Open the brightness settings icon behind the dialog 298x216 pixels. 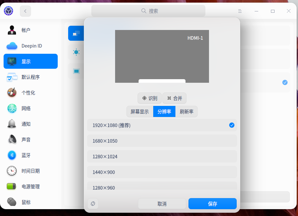click(76, 52)
